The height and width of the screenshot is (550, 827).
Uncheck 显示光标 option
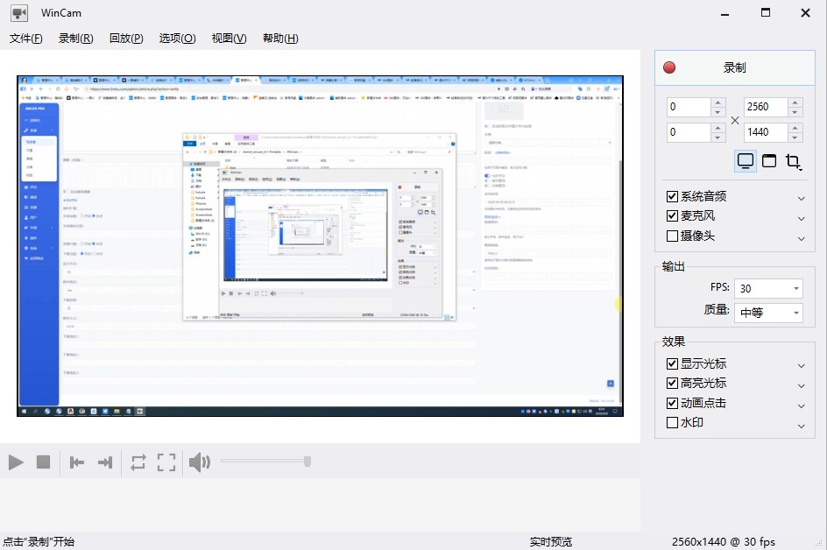pyautogui.click(x=672, y=363)
